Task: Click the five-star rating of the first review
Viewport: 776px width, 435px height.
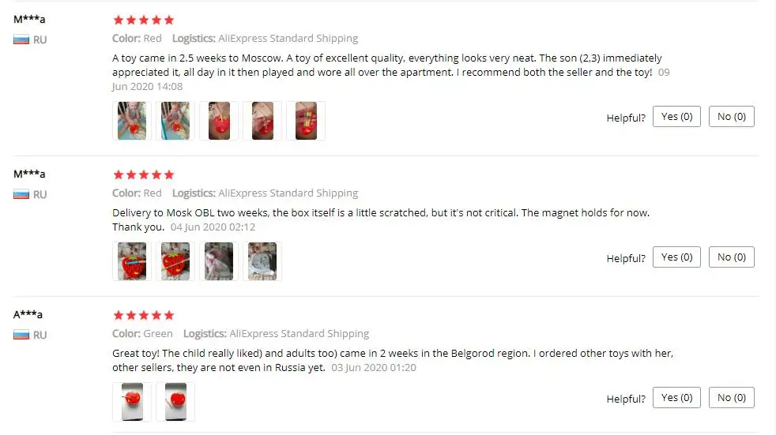Action: 144,21
